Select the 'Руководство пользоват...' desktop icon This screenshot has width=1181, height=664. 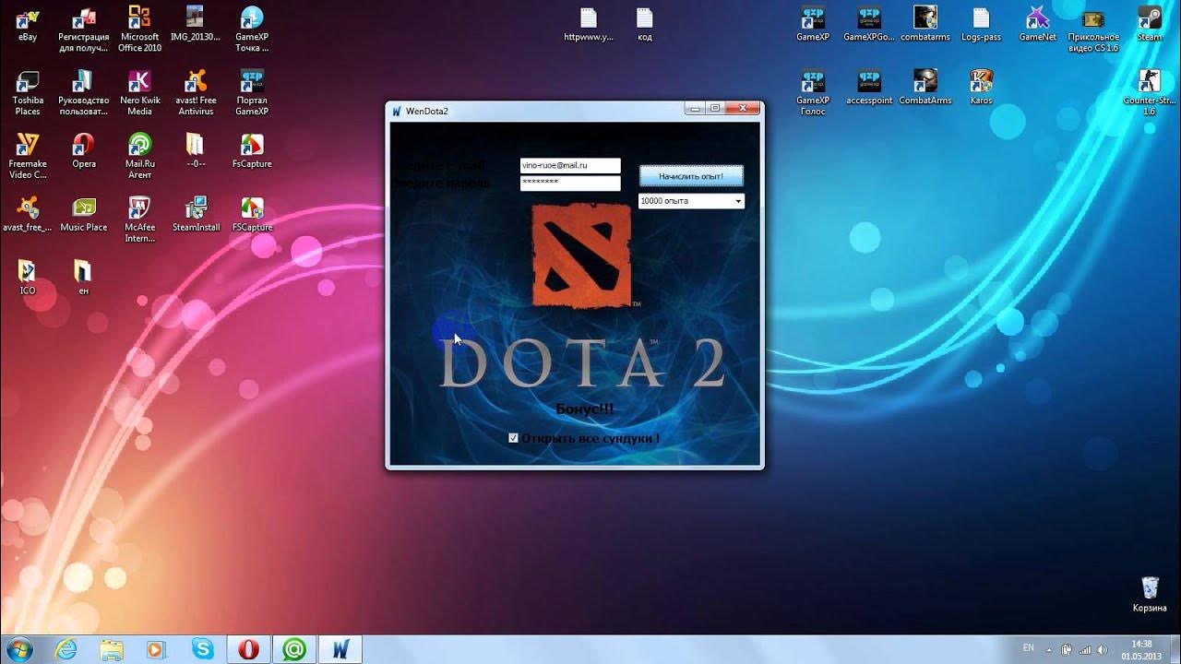pyautogui.click(x=84, y=92)
